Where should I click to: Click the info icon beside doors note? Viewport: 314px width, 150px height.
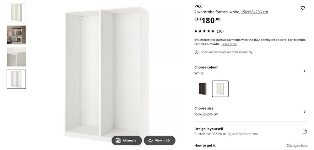pos(197,52)
